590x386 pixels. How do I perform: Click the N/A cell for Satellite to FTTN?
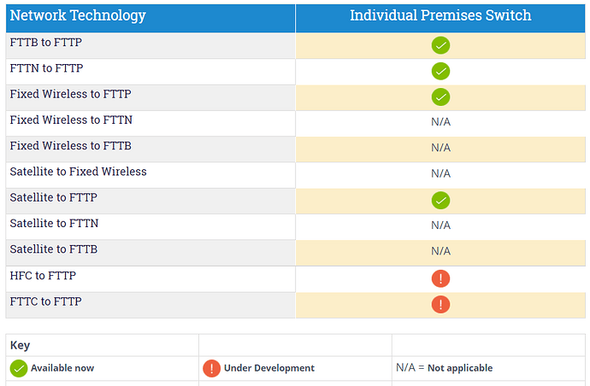(x=440, y=225)
